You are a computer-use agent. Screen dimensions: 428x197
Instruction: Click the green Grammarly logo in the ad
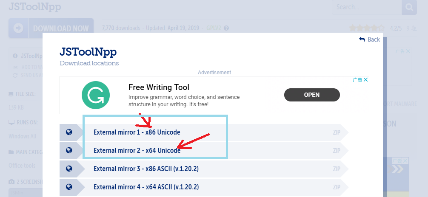click(96, 95)
